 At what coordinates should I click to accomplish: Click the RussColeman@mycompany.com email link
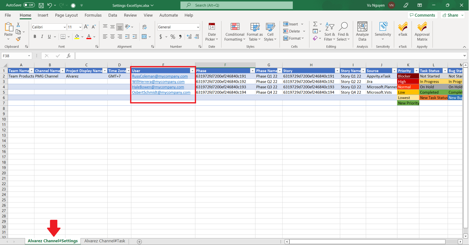click(x=160, y=76)
